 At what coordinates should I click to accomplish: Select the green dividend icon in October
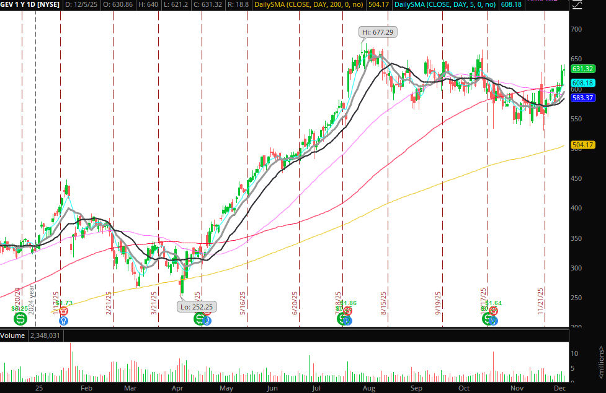coord(487,319)
